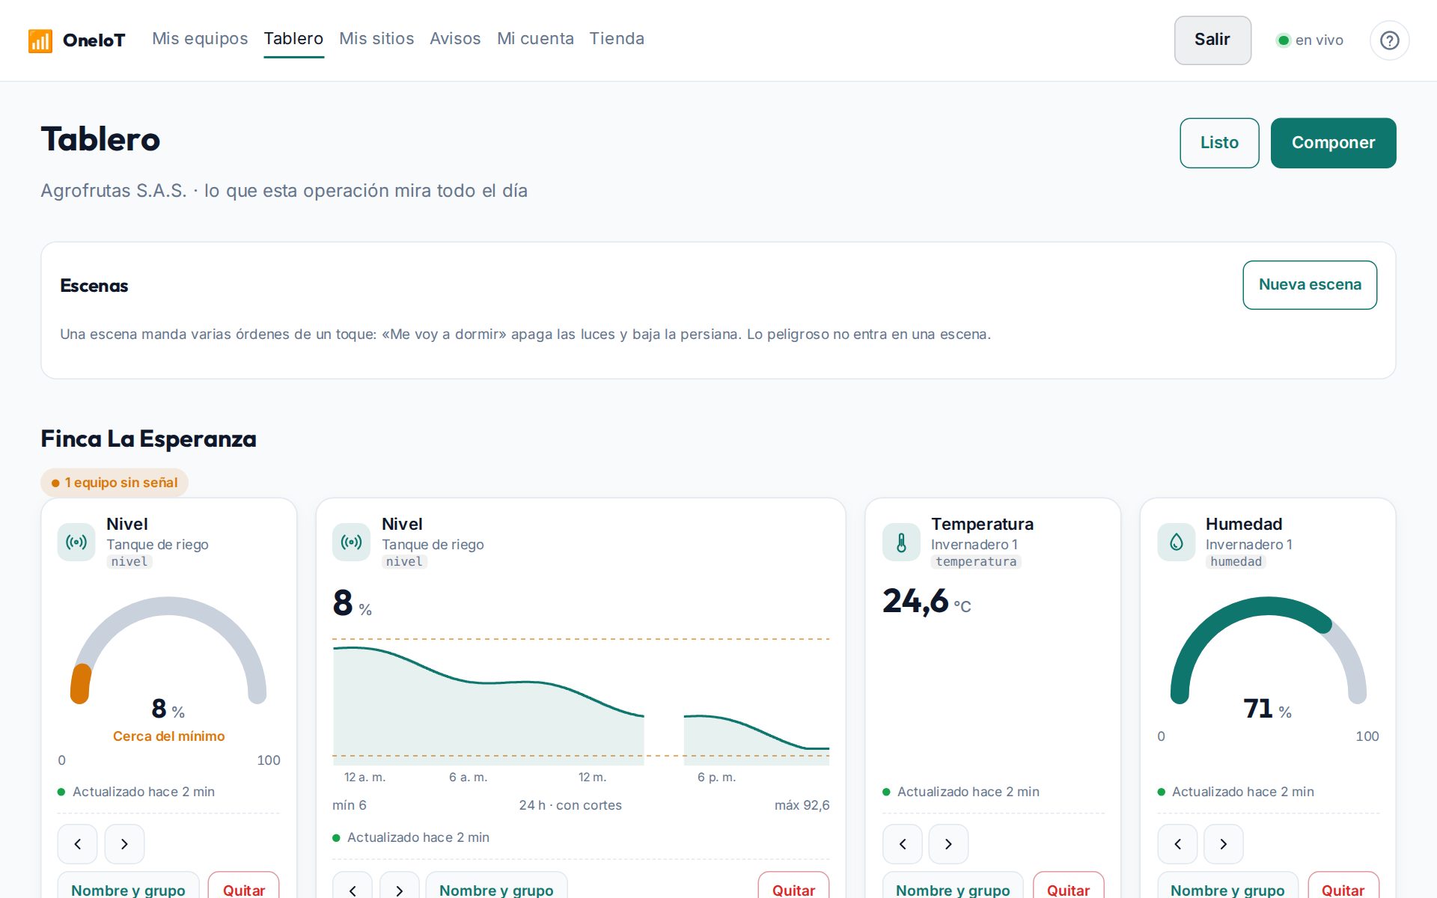
Task: Click the thermometer icon on Temperatura card
Action: pyautogui.click(x=901, y=542)
